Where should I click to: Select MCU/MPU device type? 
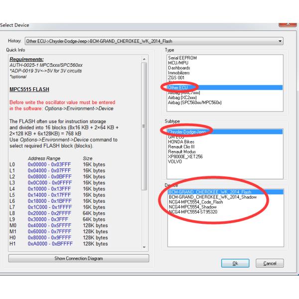pyautogui.click(x=179, y=63)
